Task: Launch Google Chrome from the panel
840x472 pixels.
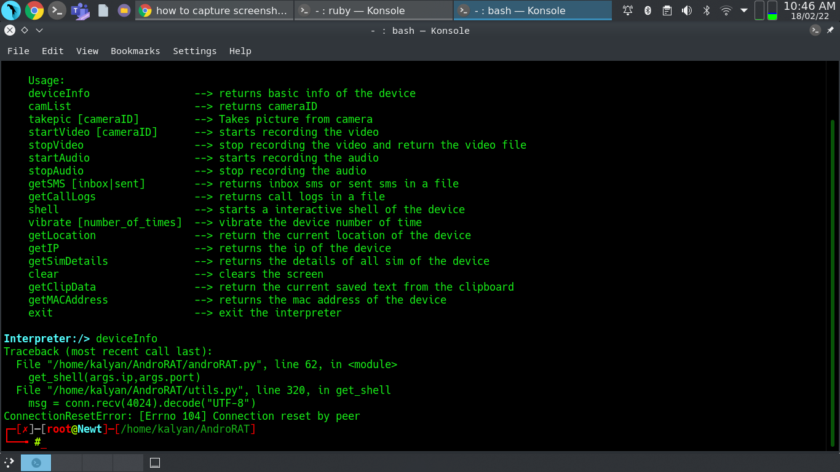Action: [34, 10]
